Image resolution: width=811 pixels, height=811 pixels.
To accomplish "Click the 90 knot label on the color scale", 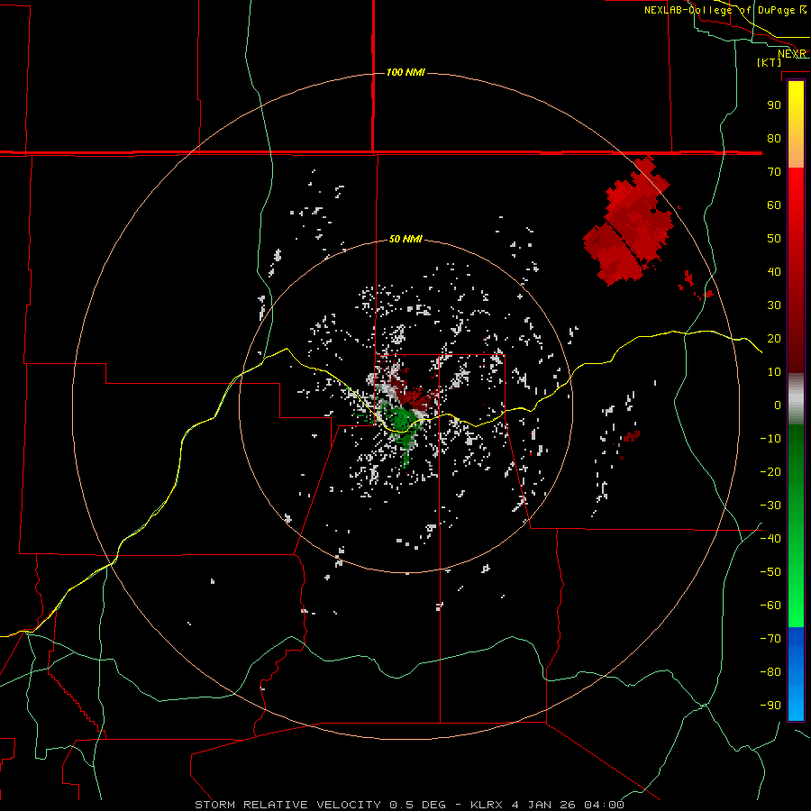I will pyautogui.click(x=774, y=105).
